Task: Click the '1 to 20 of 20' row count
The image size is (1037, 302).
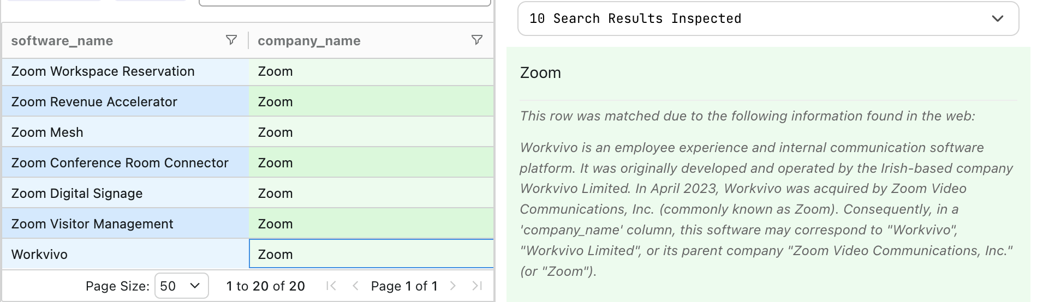Action: (265, 286)
